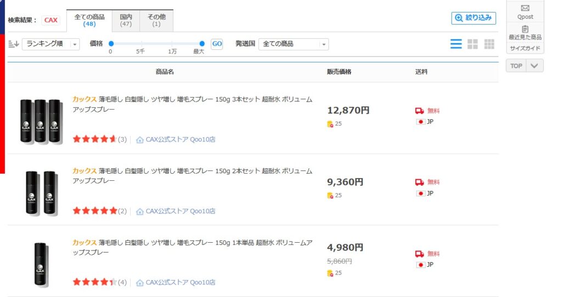This screenshot has width=562, height=297.
Task: Click the struck-through 5,860円 original price
Action: (x=339, y=261)
